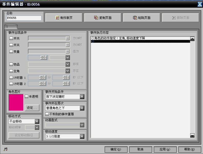The width and height of the screenshot is (203, 154).
Task: Enable the second 开关 condition checkbox
Action: pos(11,45)
